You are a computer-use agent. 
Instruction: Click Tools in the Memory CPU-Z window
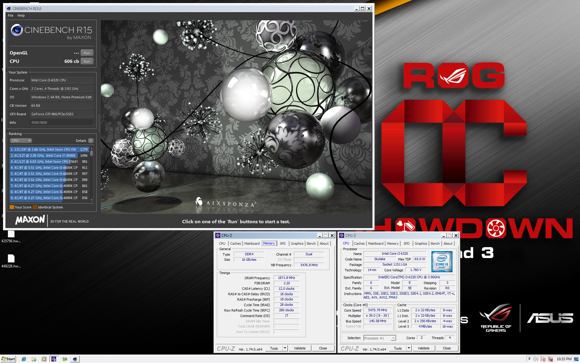[274, 348]
